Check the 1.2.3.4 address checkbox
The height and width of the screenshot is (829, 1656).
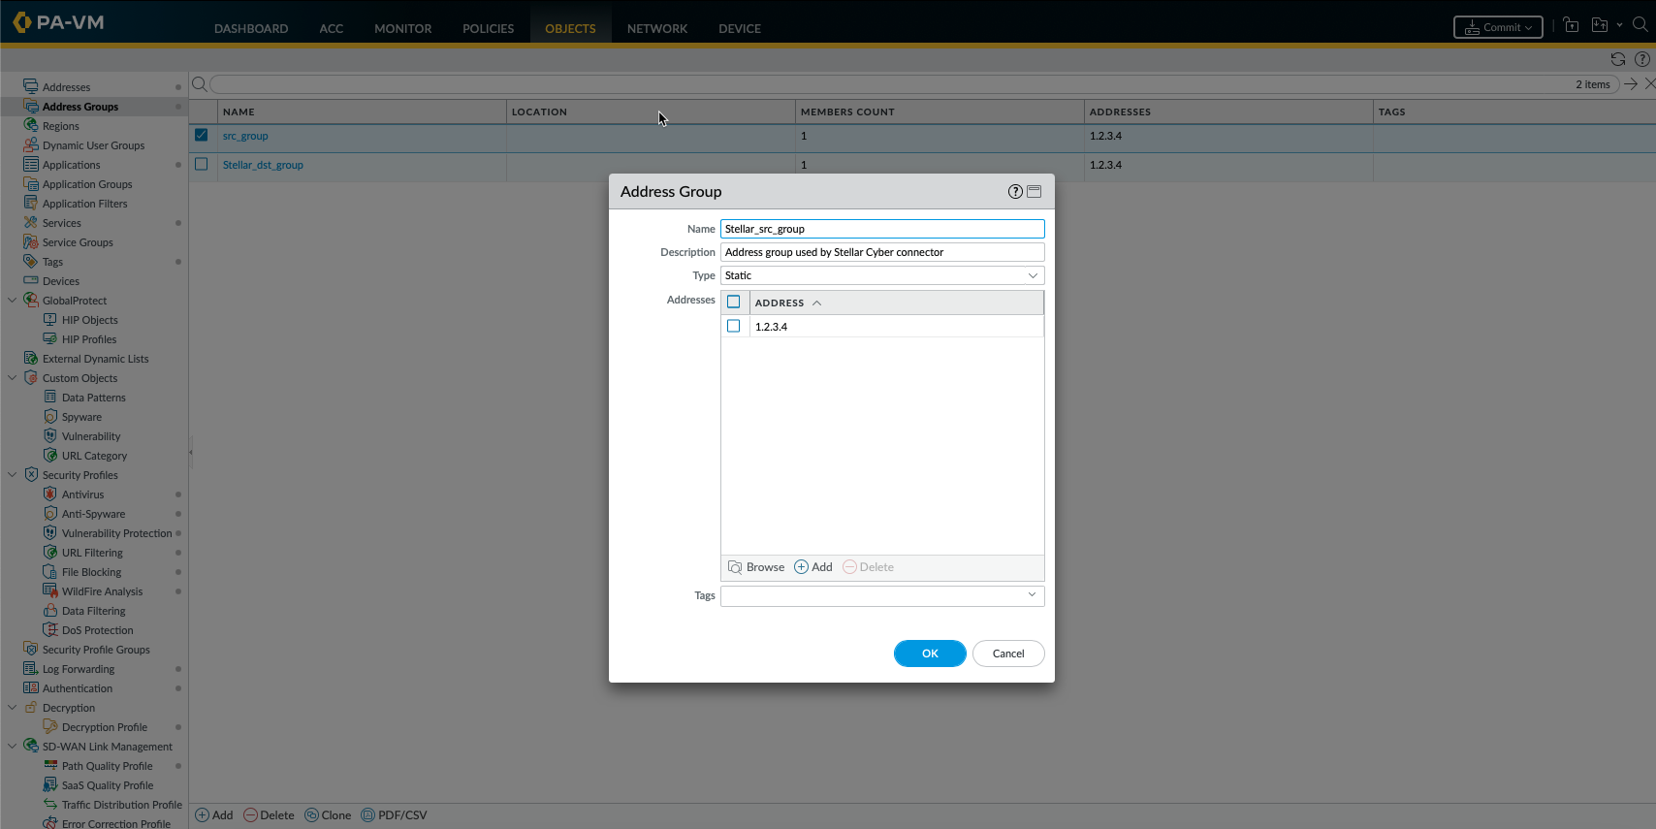734,327
